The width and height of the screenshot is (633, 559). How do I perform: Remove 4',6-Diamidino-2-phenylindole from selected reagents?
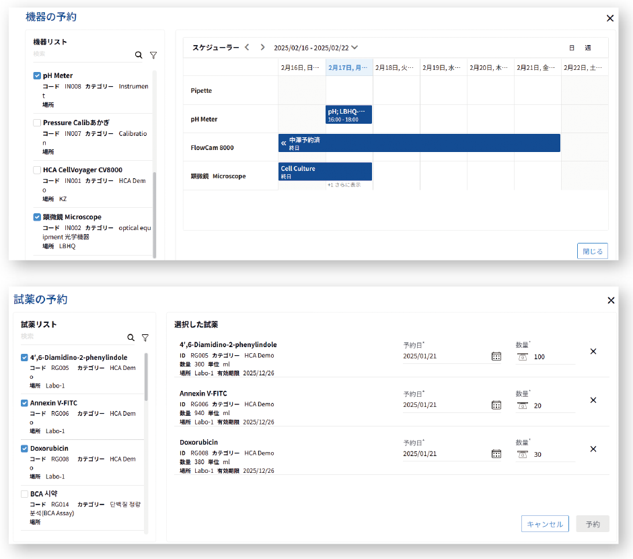tap(593, 351)
